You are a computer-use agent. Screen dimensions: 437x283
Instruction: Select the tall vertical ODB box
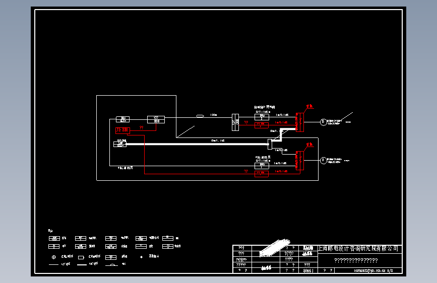click(x=235, y=122)
